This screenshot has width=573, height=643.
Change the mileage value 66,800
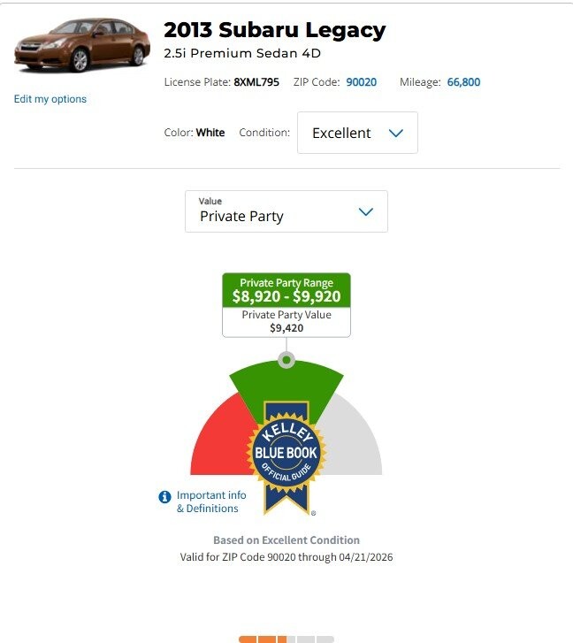(x=463, y=82)
